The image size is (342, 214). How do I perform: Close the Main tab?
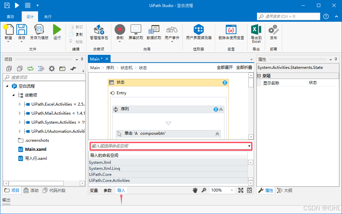click(107, 59)
